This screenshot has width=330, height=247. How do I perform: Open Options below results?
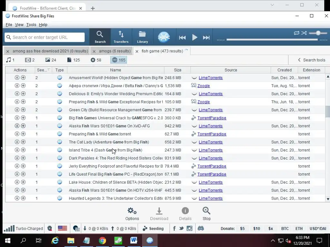[x=132, y=214]
